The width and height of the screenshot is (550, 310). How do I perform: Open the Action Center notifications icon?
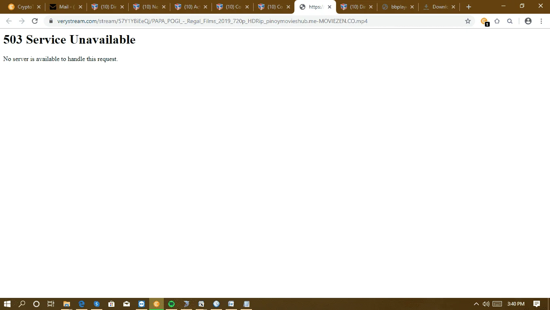pos(537,304)
